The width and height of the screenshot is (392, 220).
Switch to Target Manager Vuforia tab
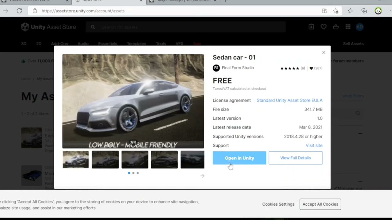tap(183, 1)
